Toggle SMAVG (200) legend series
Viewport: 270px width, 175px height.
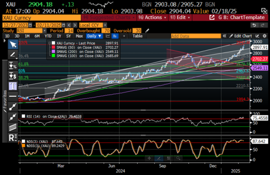pos(53,52)
